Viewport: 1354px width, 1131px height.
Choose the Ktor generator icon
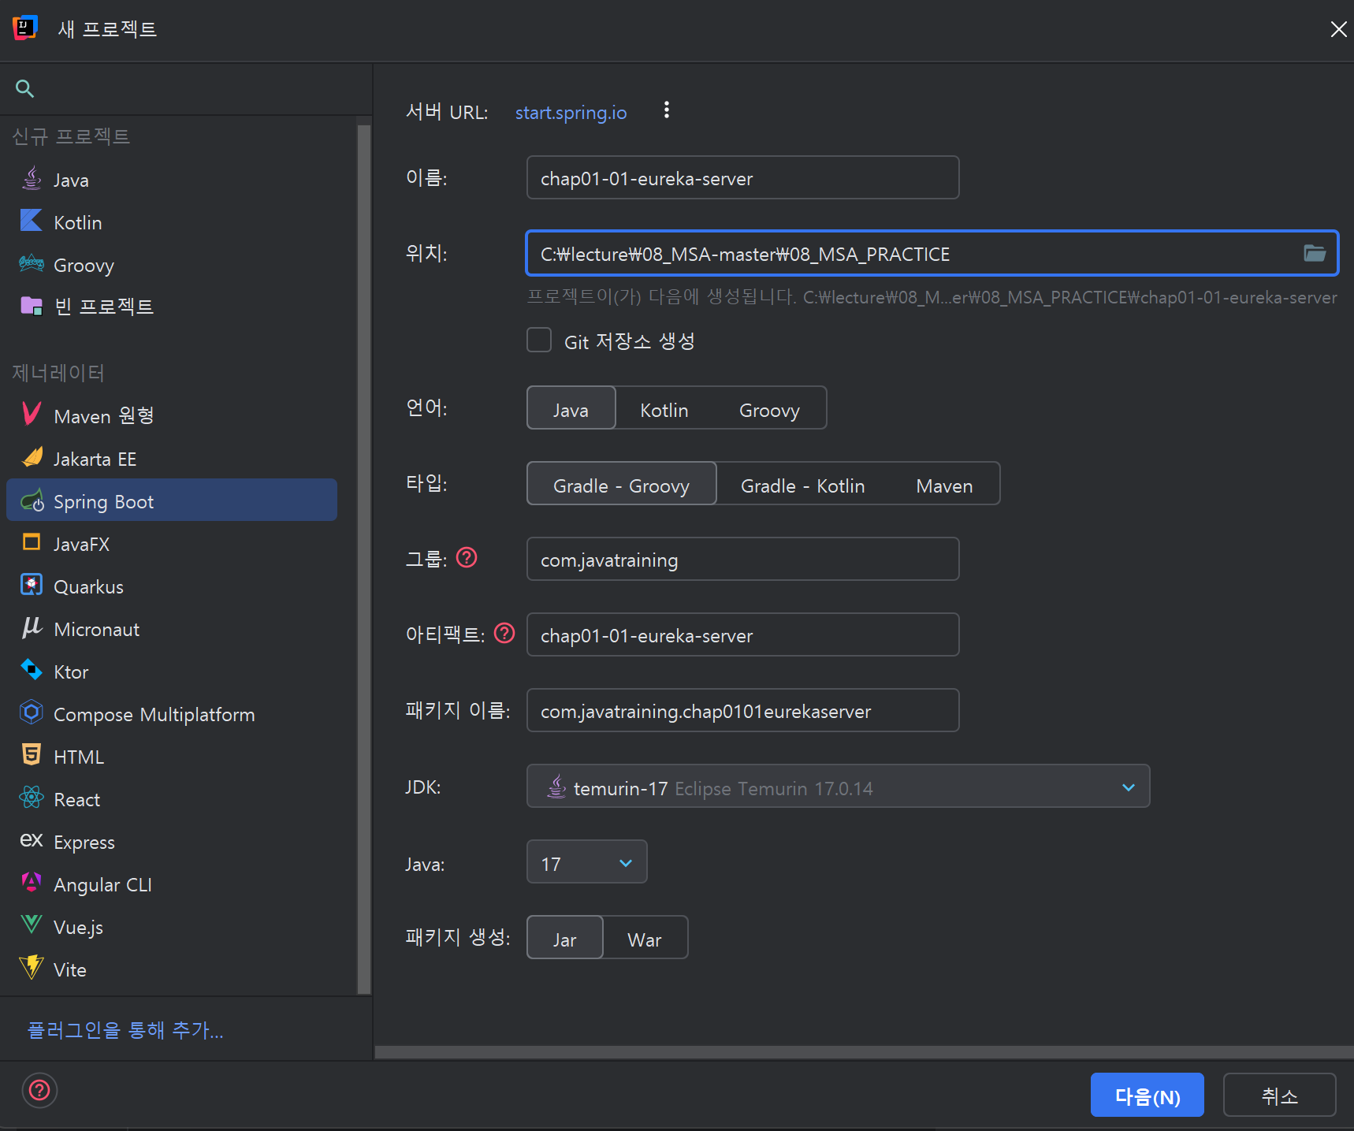coord(32,671)
